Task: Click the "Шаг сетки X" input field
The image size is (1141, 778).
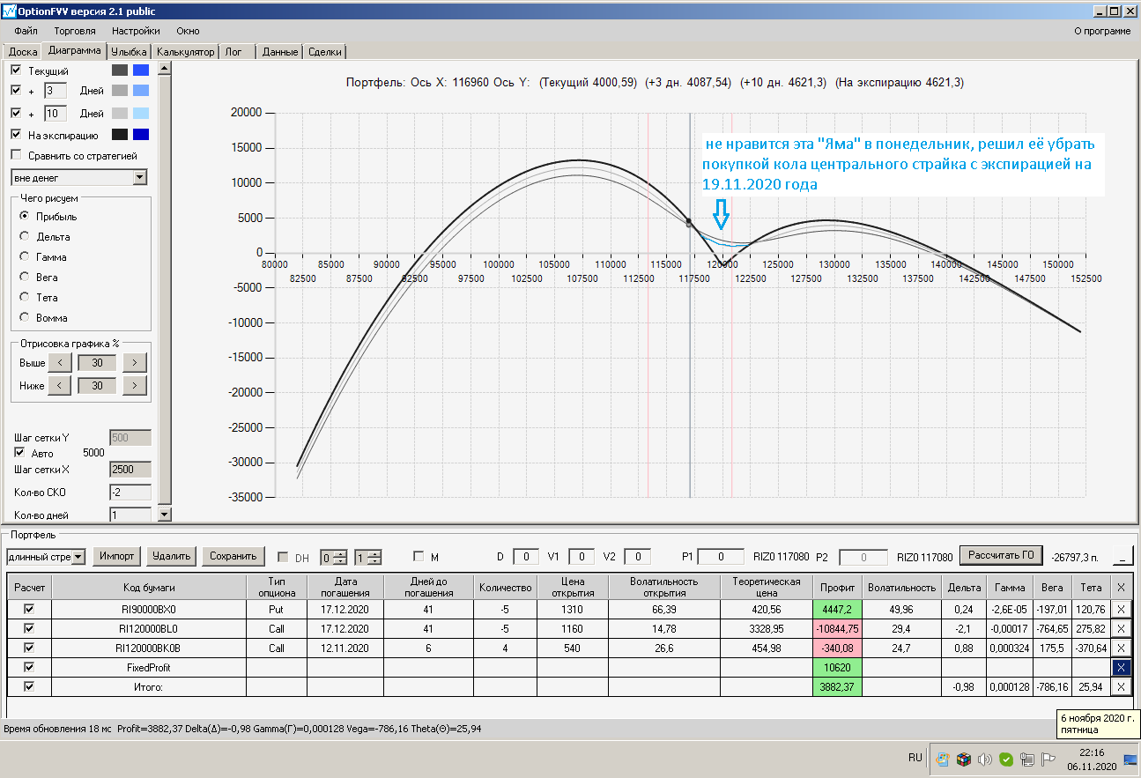Action: coord(130,470)
